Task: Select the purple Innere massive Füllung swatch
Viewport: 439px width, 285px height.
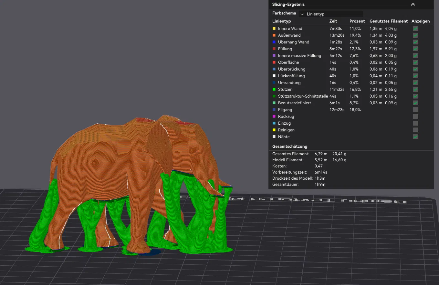Action: coord(274,56)
